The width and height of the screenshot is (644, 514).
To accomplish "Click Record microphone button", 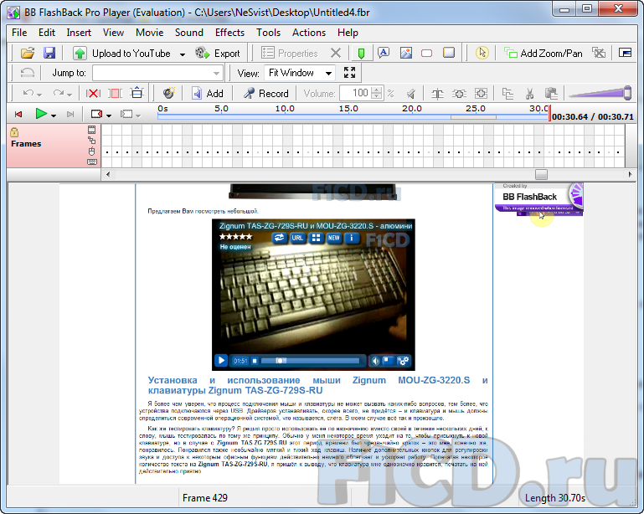I will (266, 93).
